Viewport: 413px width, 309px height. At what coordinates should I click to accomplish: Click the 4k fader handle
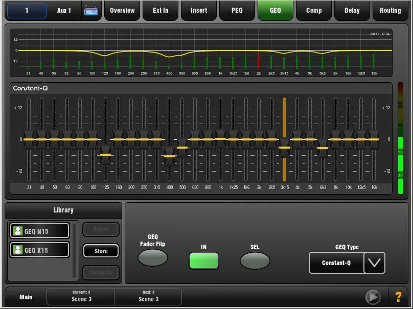[297, 139]
